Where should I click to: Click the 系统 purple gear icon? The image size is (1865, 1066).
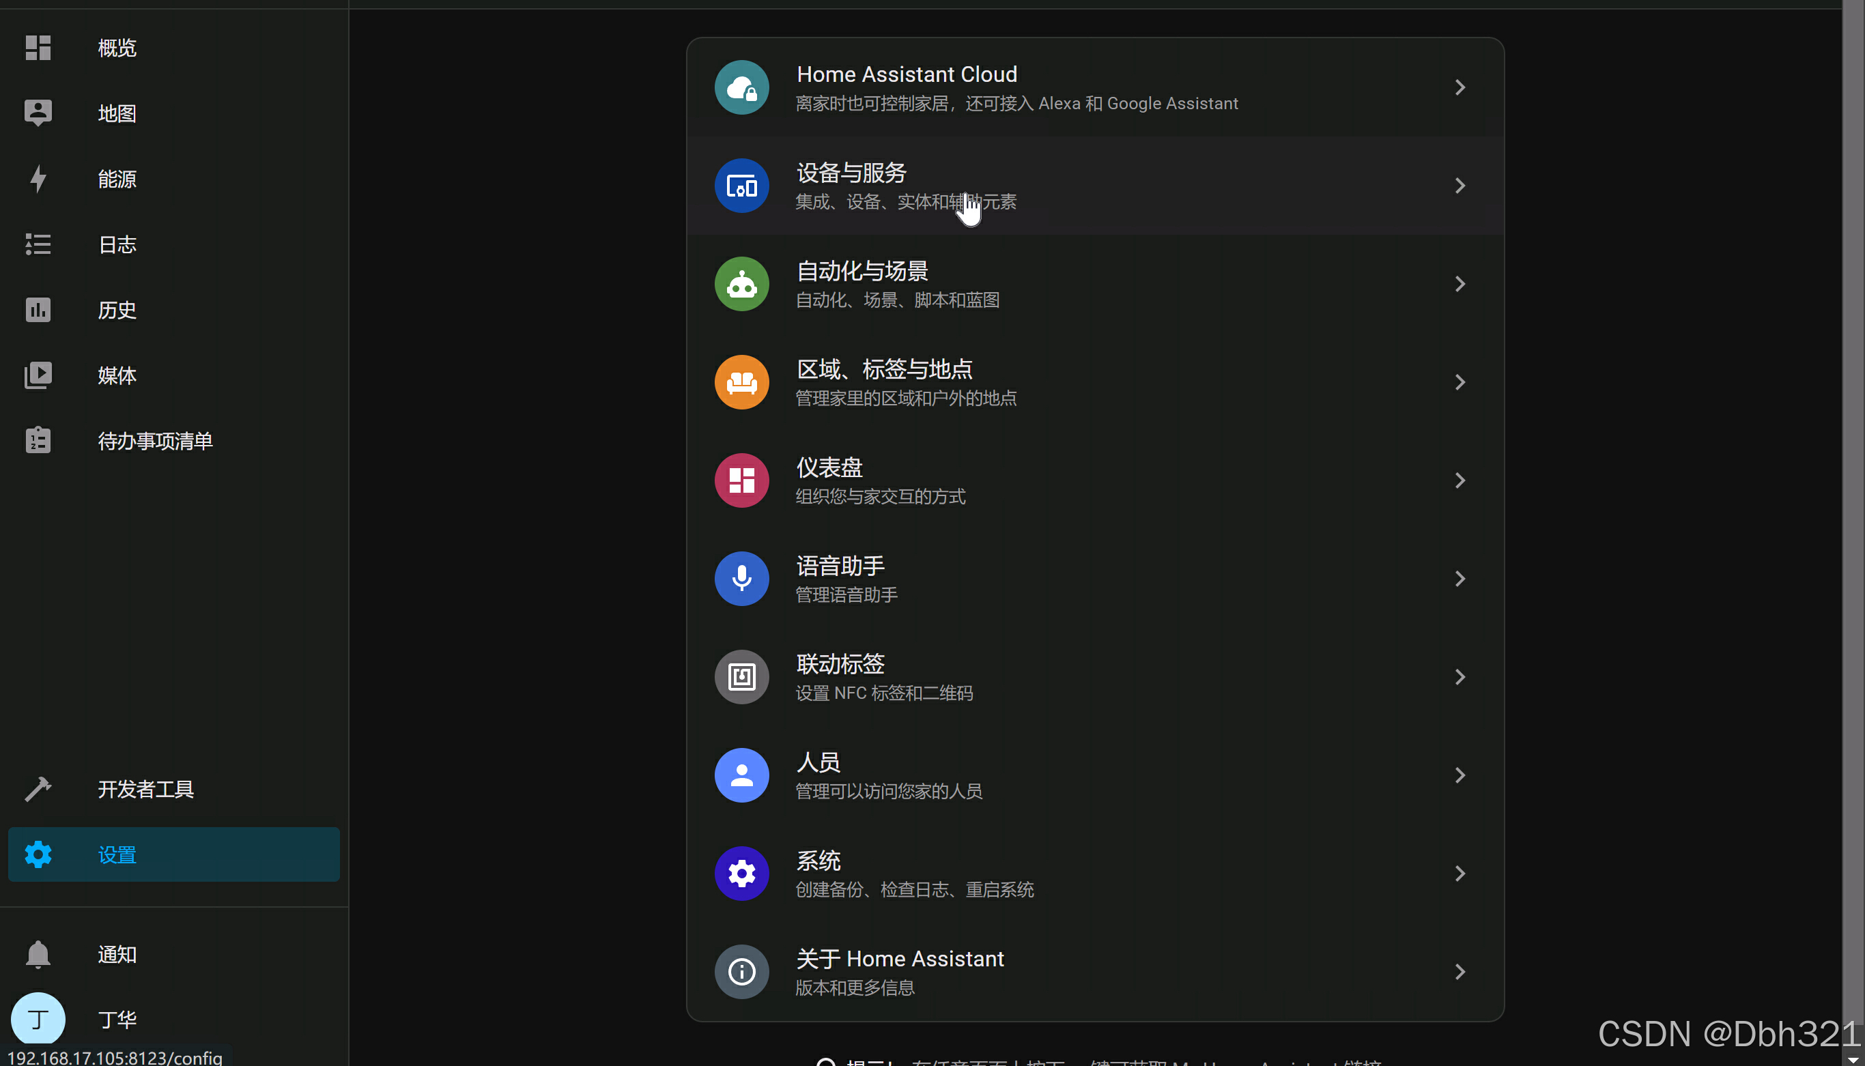(742, 874)
